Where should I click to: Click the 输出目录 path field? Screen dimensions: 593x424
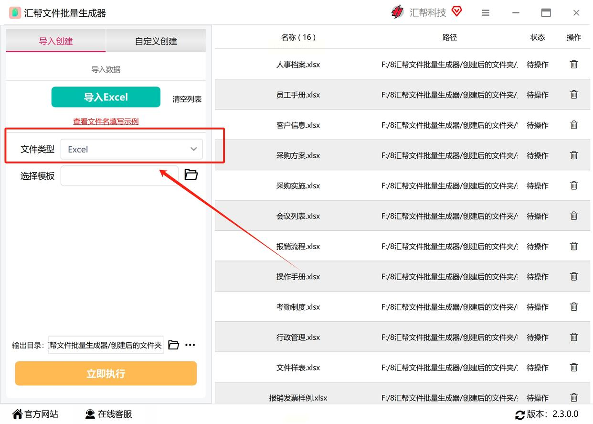pos(106,345)
